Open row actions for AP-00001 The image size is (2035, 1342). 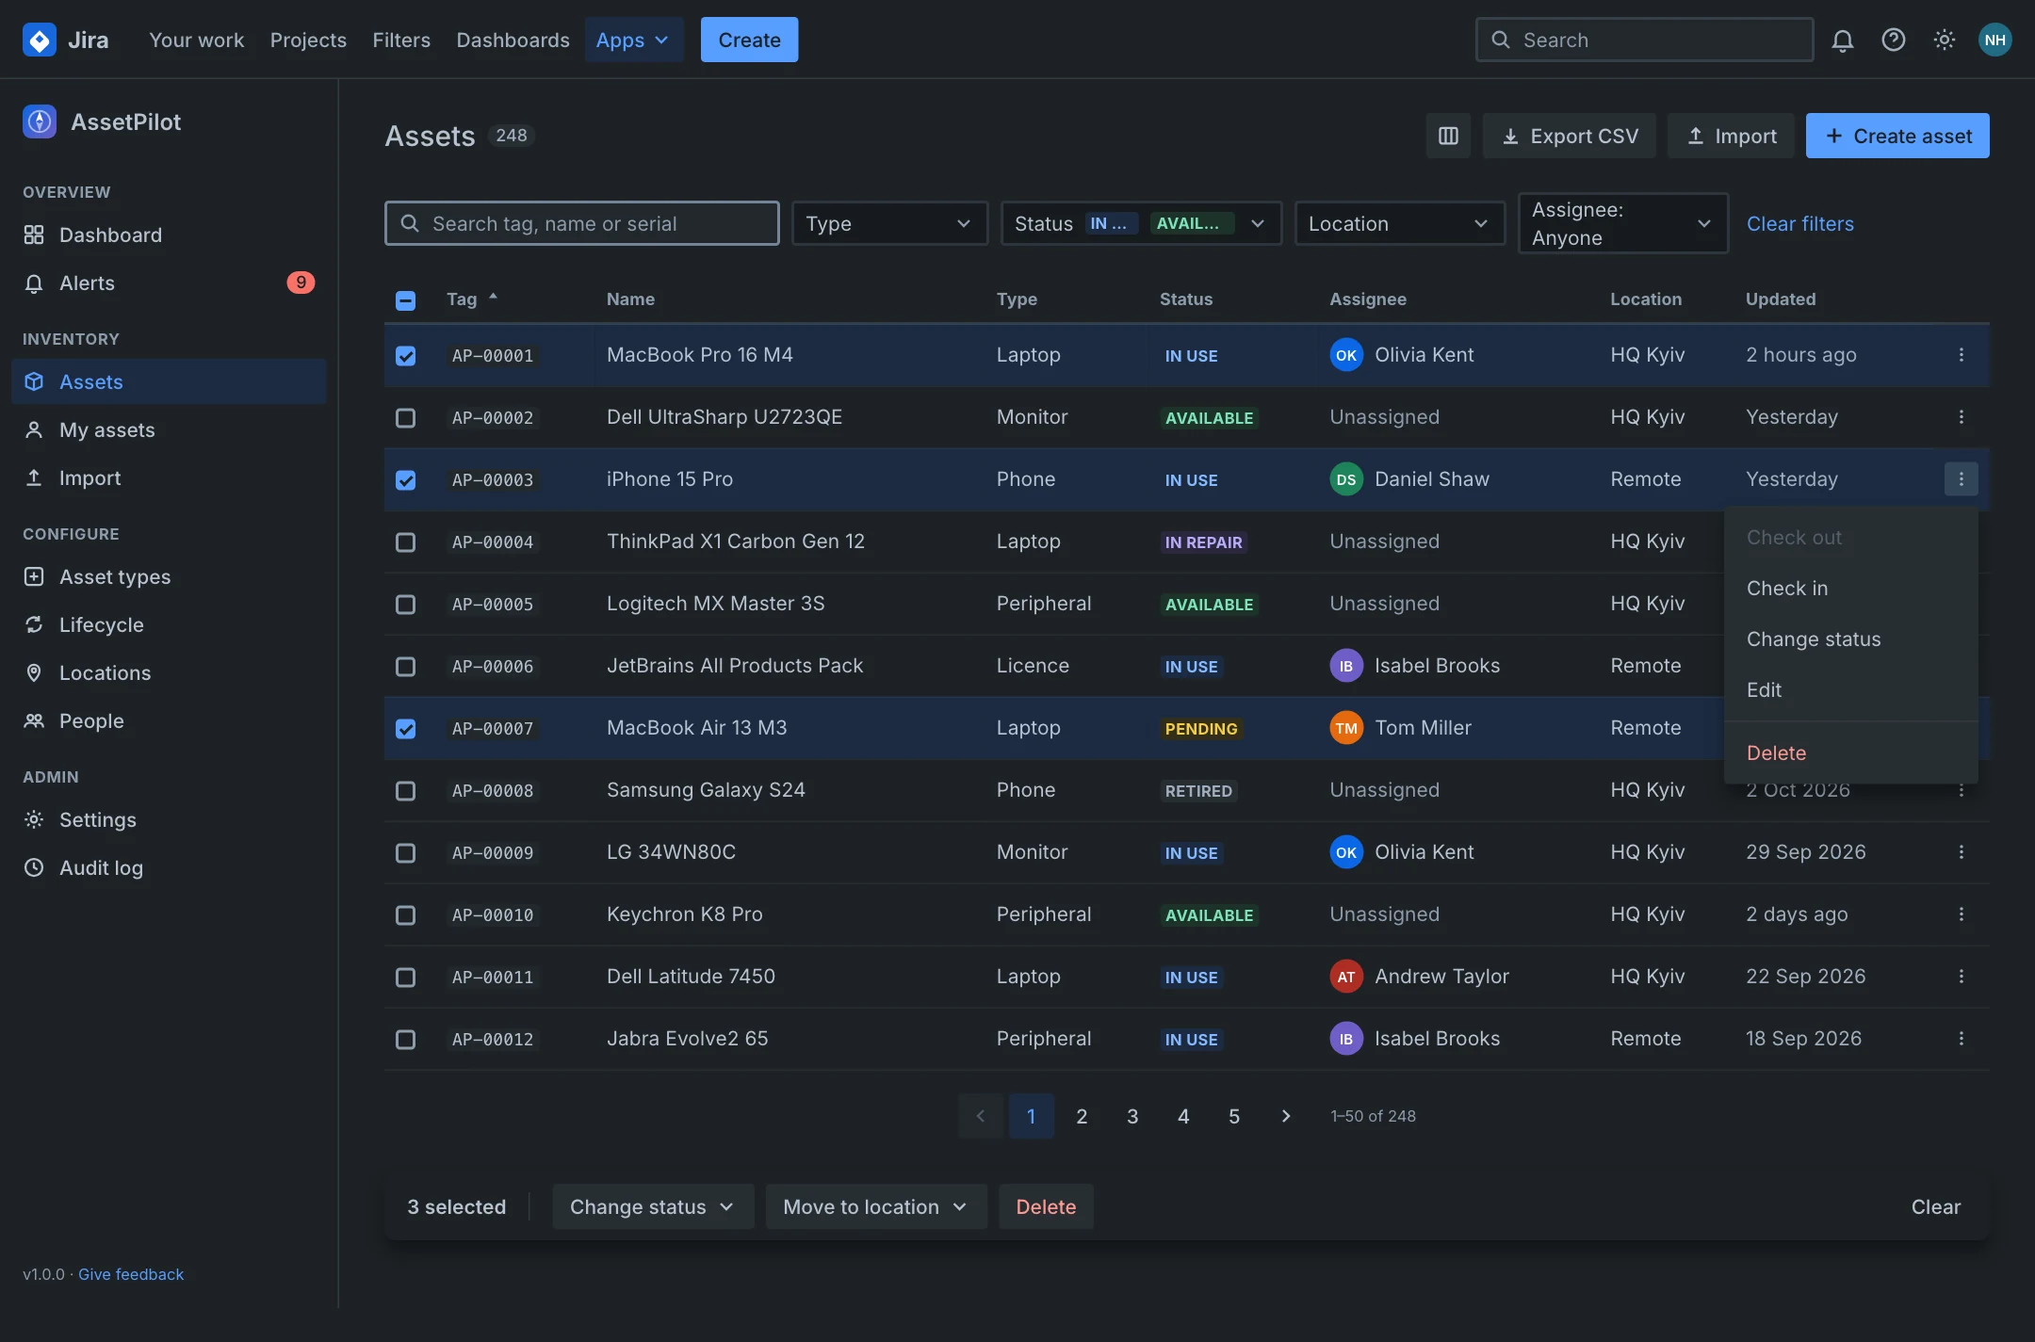tap(1962, 355)
